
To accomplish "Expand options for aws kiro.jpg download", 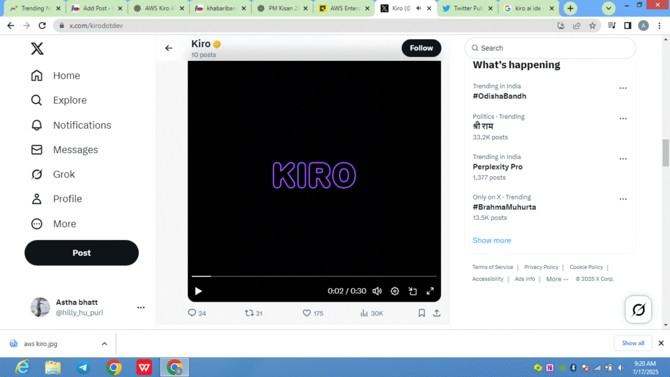I will coord(104,344).
